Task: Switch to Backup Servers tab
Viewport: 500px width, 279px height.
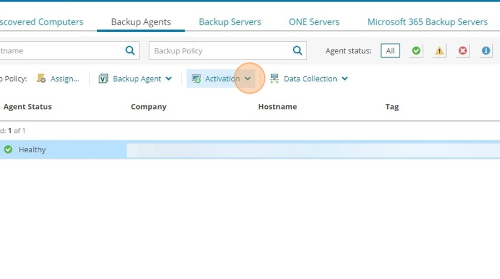Action: click(x=230, y=22)
